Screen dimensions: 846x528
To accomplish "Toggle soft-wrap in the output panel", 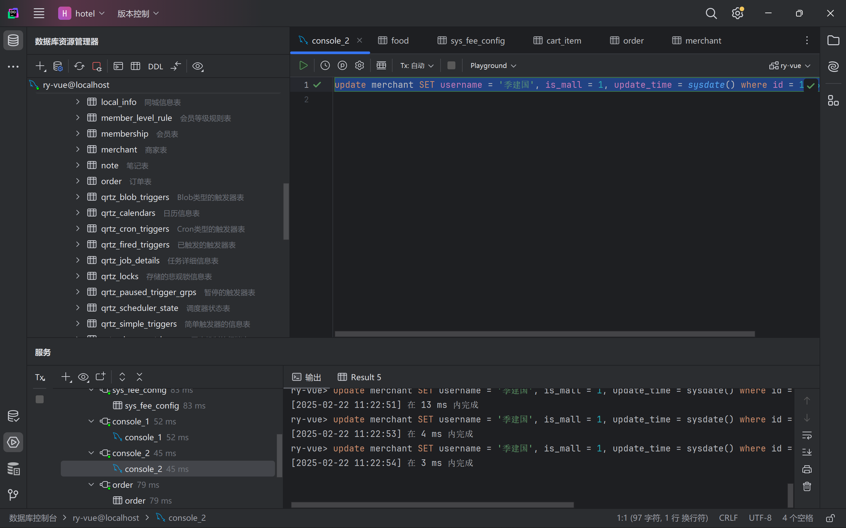I will point(807,436).
